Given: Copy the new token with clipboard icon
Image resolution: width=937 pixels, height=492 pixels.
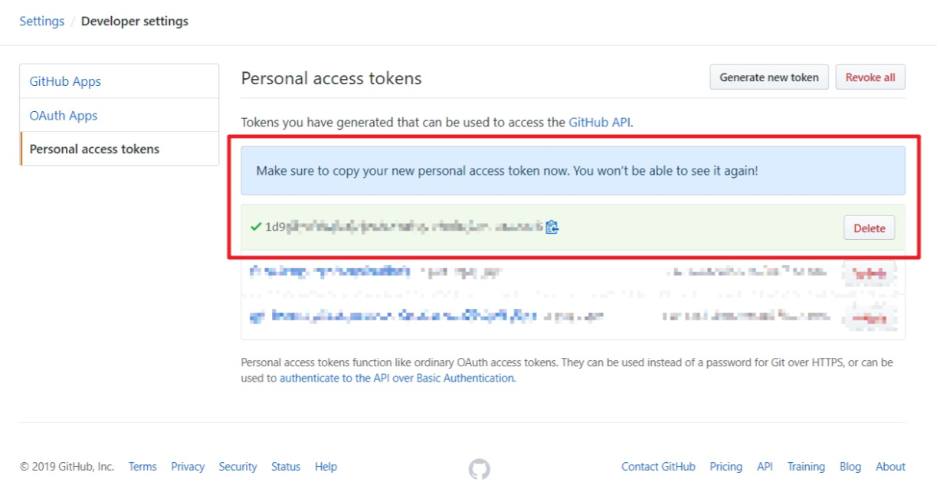Looking at the screenshot, I should 552,227.
